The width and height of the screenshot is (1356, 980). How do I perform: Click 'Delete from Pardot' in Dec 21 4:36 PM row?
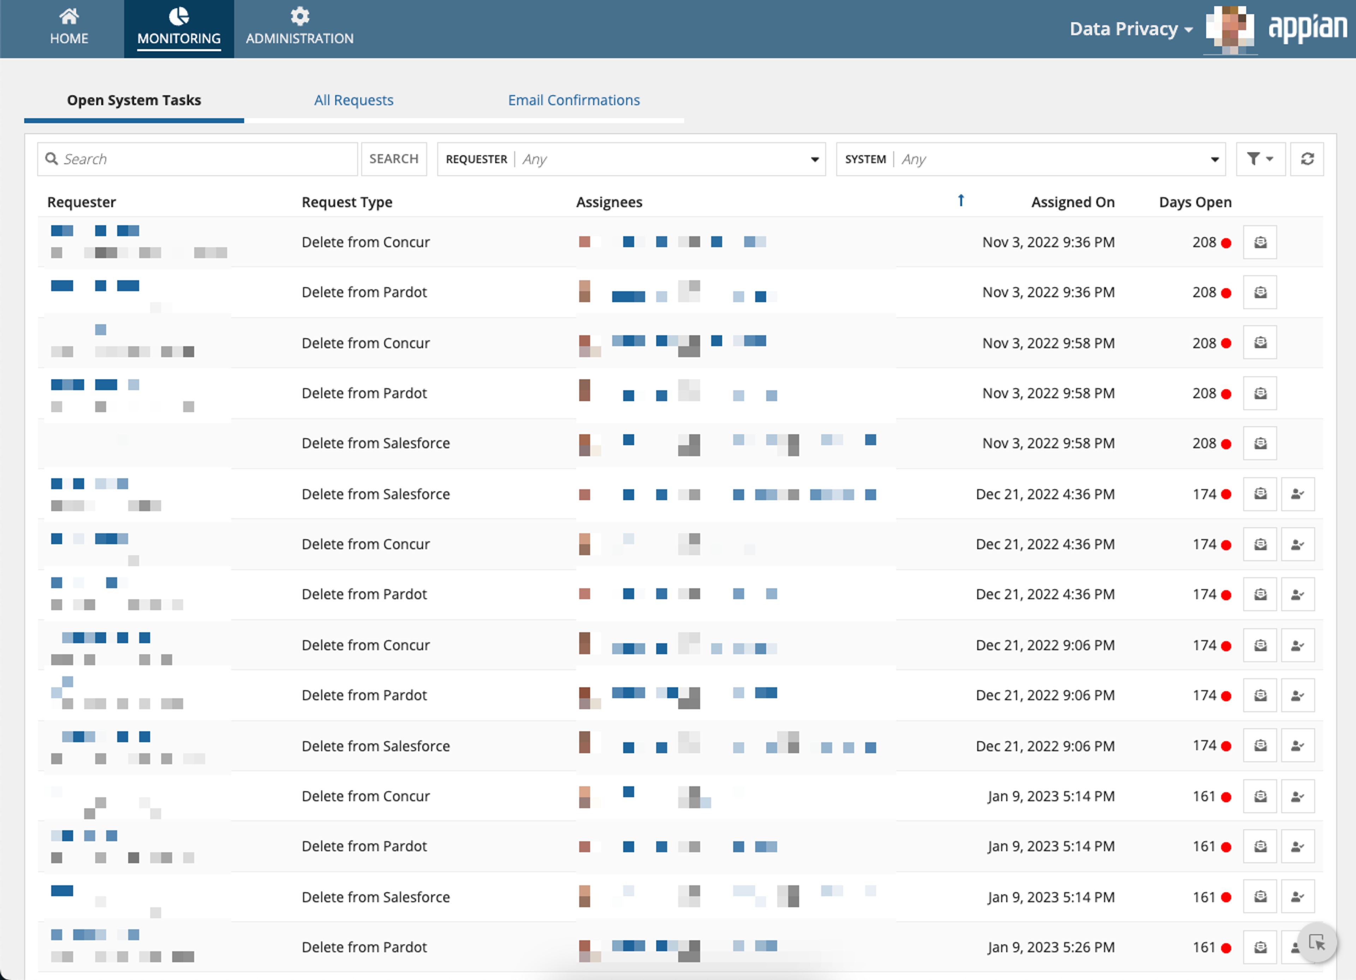tap(364, 594)
